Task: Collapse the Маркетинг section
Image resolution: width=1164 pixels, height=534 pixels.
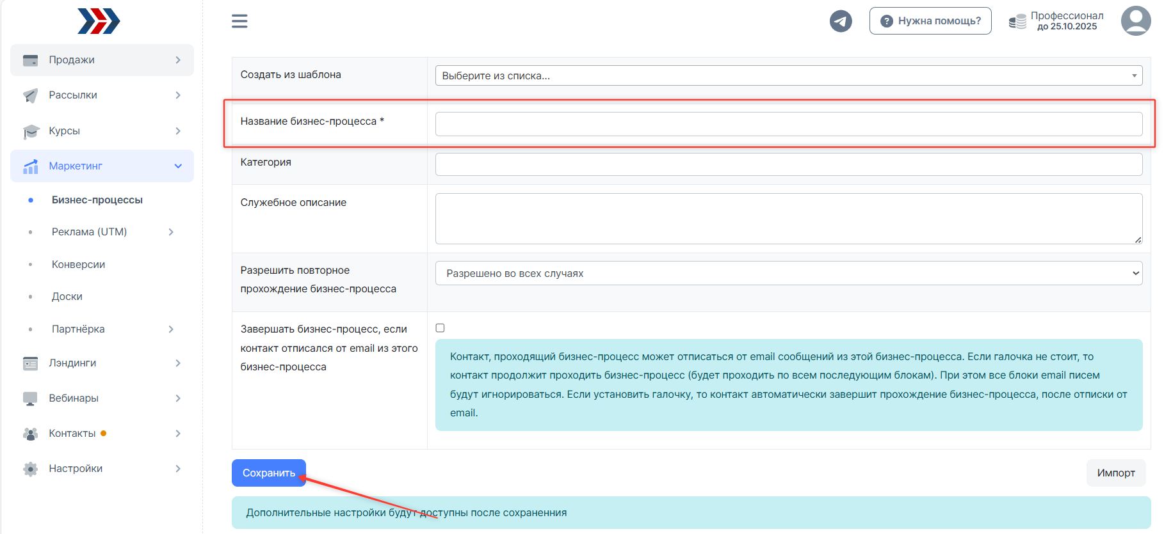Action: coord(178,166)
